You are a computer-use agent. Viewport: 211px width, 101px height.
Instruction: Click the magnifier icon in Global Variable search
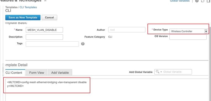157,72
